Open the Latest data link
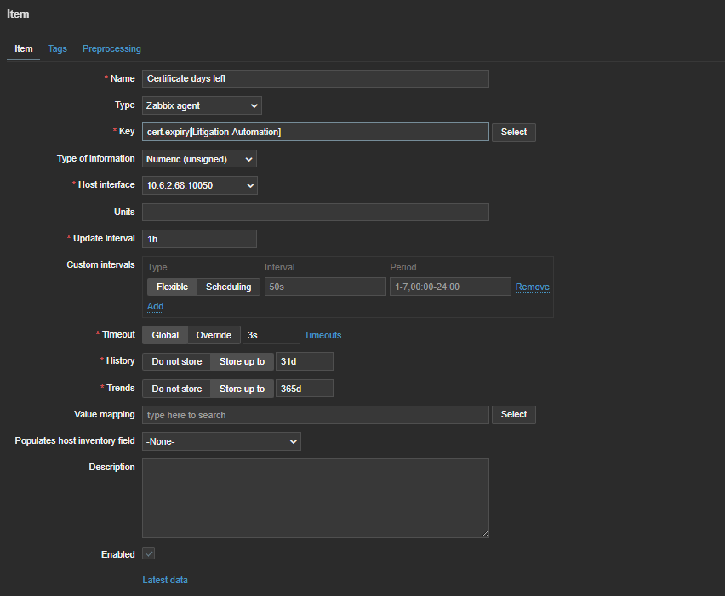The width and height of the screenshot is (725, 596). pyautogui.click(x=165, y=580)
